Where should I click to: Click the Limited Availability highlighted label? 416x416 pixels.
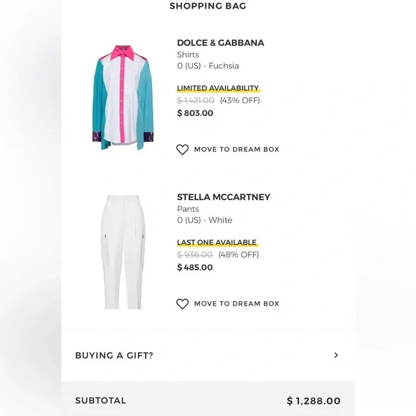coord(218,88)
